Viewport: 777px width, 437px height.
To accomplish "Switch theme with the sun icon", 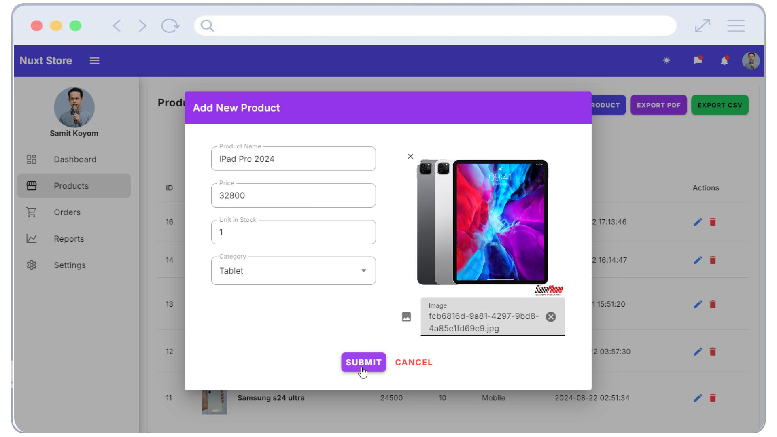I will coord(667,61).
